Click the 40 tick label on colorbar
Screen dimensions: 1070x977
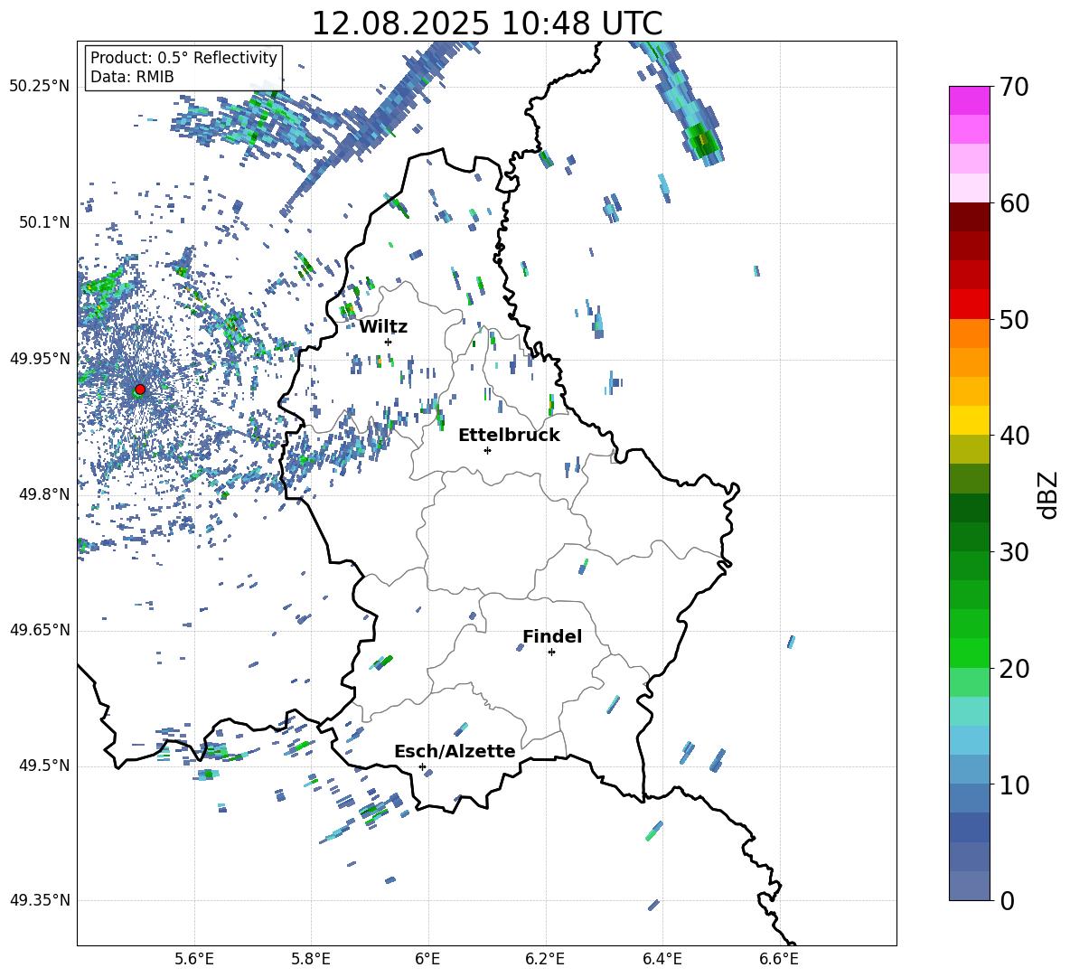coord(1014,436)
